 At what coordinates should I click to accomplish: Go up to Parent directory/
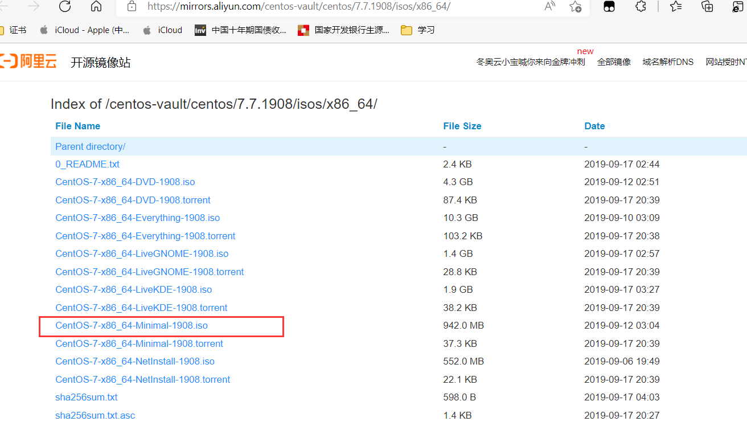coord(90,146)
